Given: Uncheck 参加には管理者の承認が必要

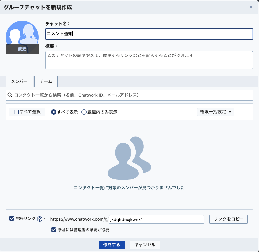Looking at the screenshot, I should click(x=54, y=230).
